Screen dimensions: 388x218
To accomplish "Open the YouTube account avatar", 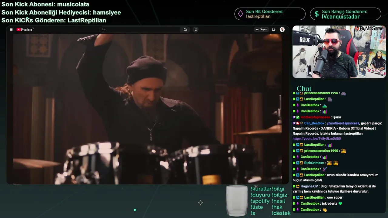I will click(282, 30).
